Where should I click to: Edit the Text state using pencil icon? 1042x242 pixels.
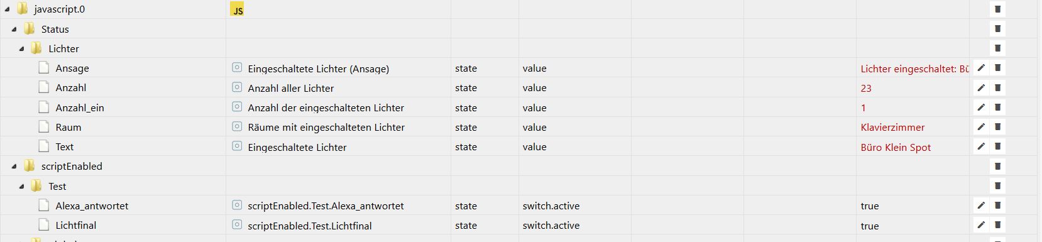981,146
